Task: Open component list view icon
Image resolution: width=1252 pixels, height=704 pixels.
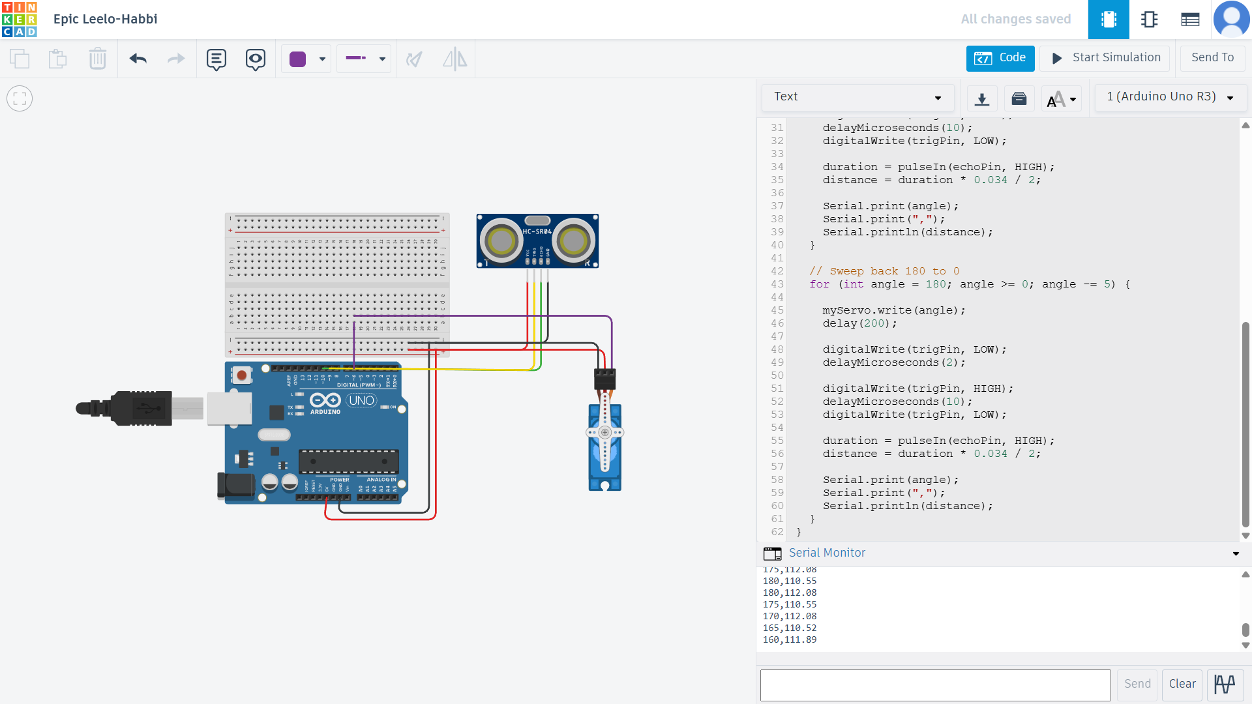Action: pyautogui.click(x=1190, y=20)
